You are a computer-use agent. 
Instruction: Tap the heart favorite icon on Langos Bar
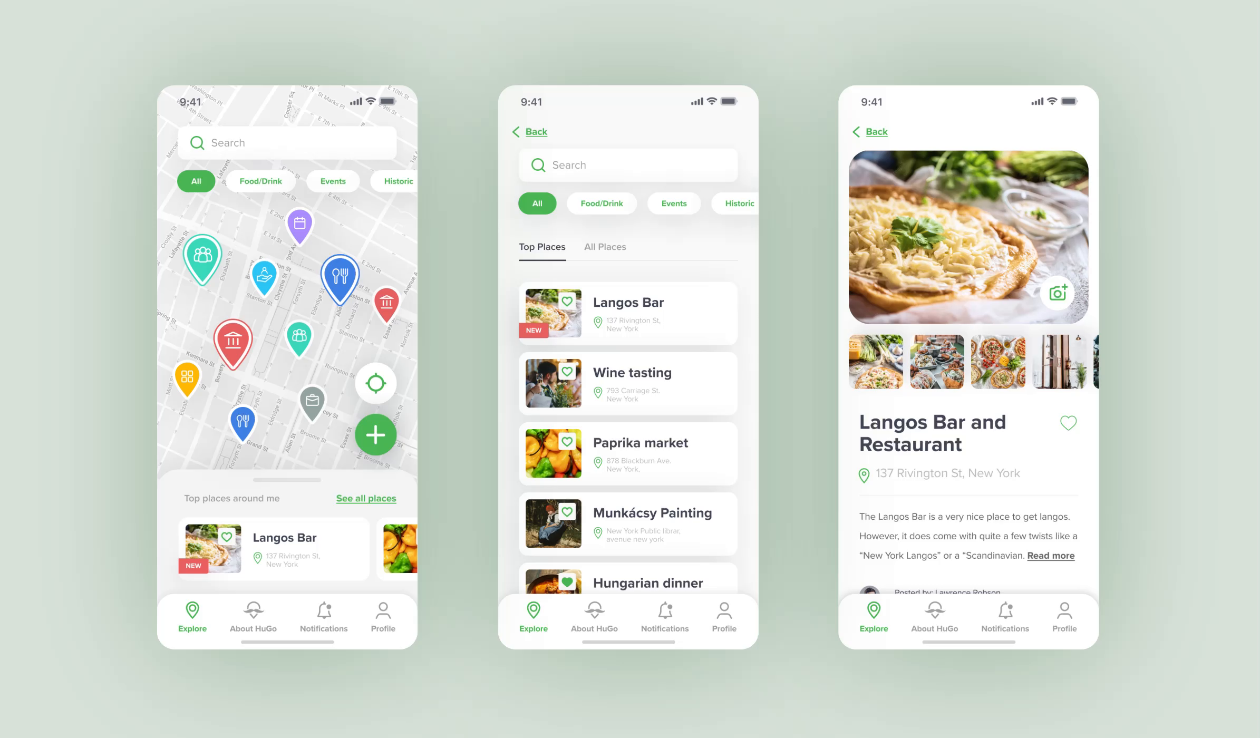tap(569, 299)
